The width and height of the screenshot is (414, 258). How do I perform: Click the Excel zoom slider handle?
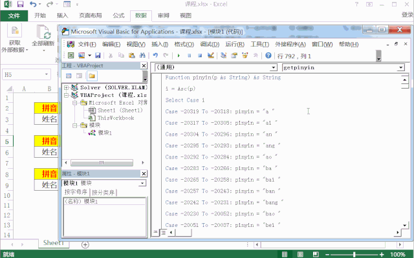point(354,255)
